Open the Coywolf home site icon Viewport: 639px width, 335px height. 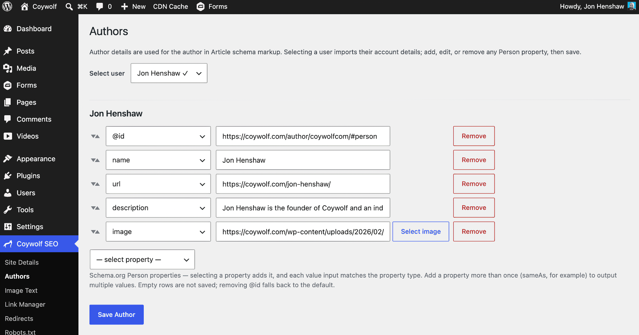pos(24,6)
